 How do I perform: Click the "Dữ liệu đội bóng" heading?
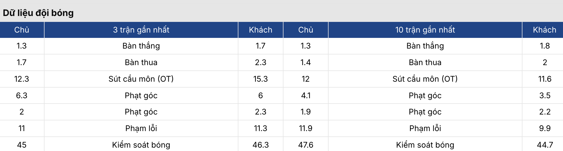tap(38, 13)
